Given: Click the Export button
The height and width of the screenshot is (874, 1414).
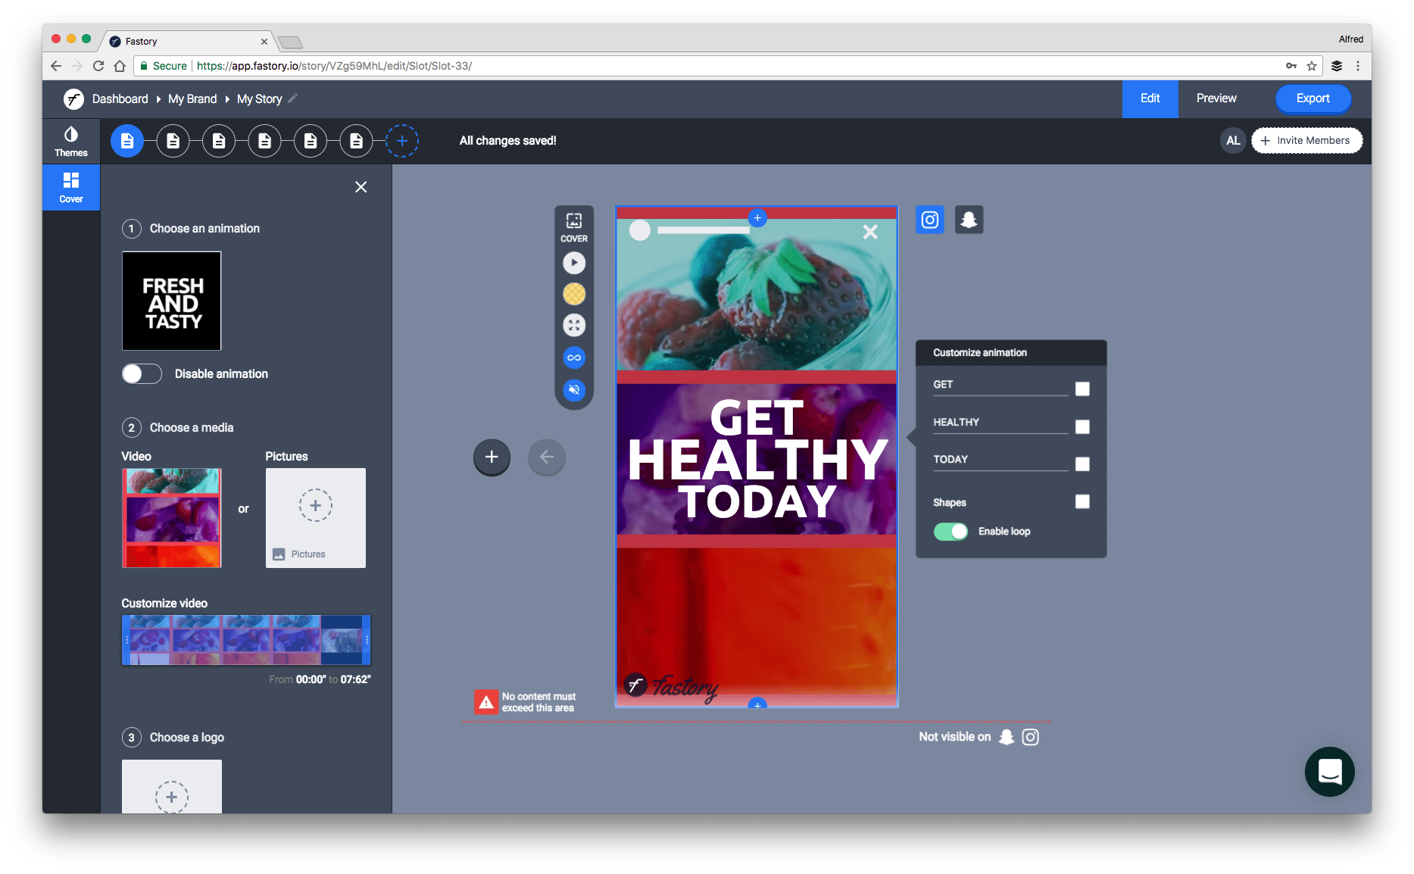Looking at the screenshot, I should click(x=1313, y=98).
